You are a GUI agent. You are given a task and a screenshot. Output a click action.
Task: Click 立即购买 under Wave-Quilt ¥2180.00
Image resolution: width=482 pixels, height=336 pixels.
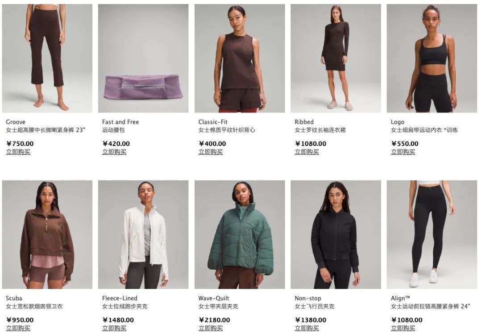click(x=211, y=328)
